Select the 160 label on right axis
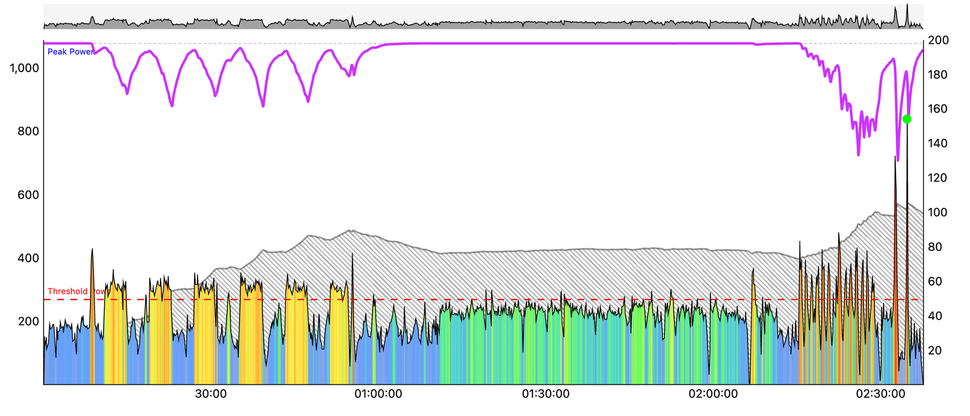 point(937,109)
